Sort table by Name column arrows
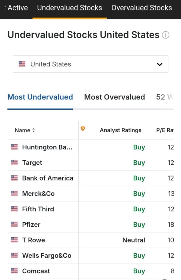Viewport: 181px width, 280px height. 33,130
